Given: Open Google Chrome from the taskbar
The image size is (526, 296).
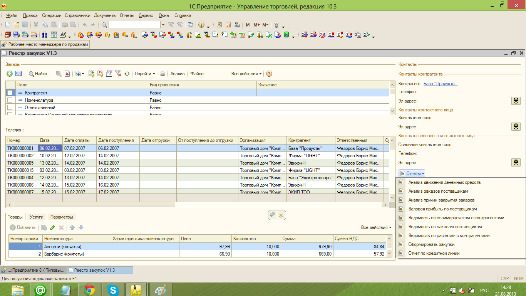Looking at the screenshot, I should pos(90,290).
